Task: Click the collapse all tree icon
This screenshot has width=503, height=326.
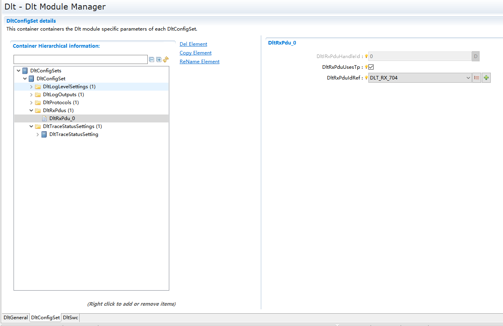Action: [152, 60]
